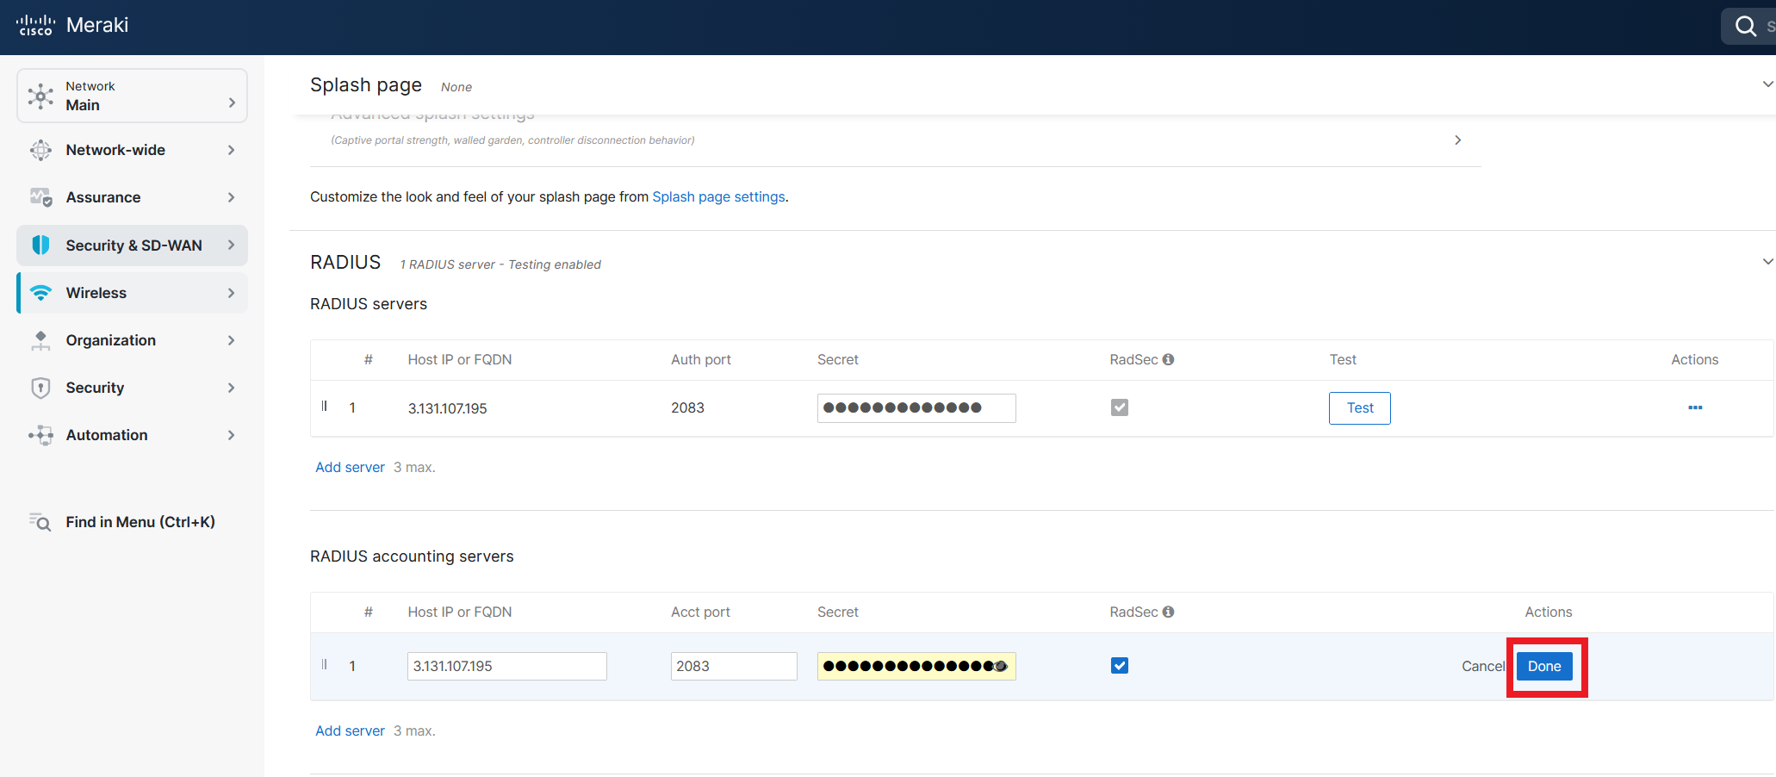Open the Automation menu
Viewport: 1776px width, 777px height.
pos(132,435)
